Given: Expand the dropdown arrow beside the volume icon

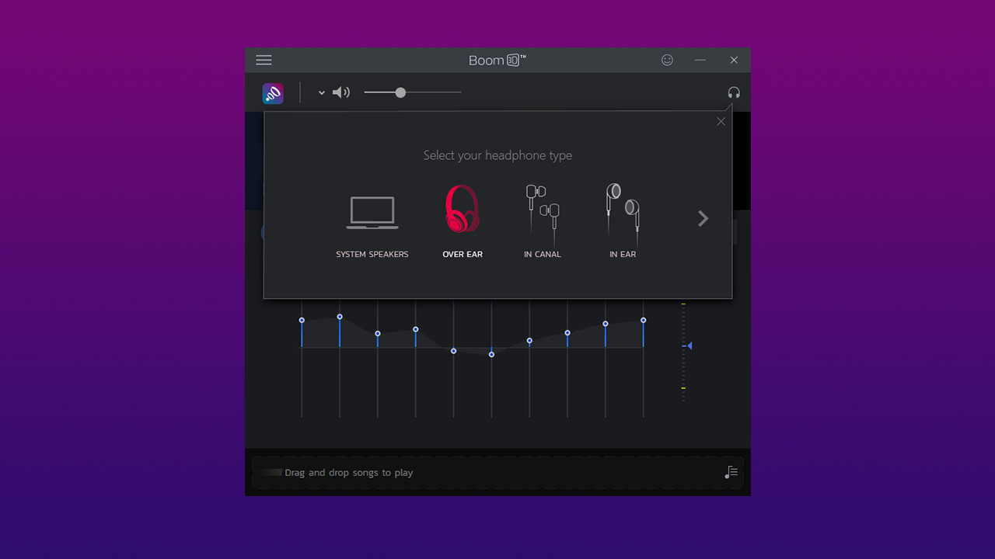Looking at the screenshot, I should point(321,93).
